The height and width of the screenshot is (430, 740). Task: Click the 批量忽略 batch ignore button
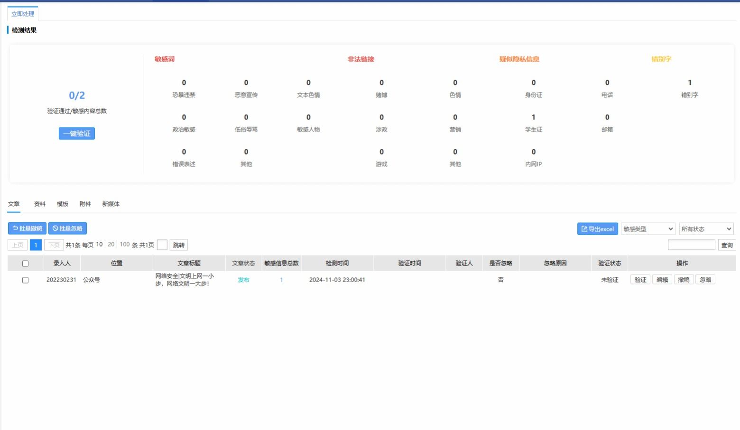pos(67,229)
